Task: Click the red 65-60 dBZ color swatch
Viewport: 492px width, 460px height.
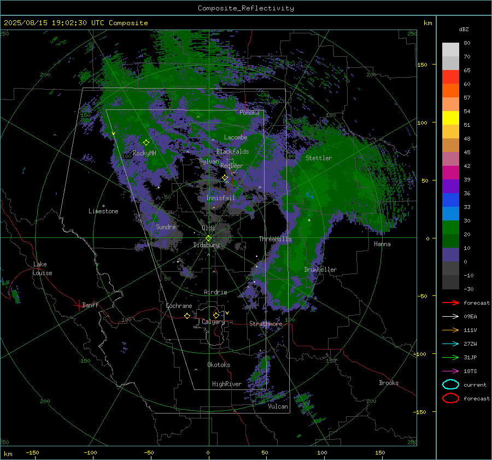Action: [x=450, y=77]
